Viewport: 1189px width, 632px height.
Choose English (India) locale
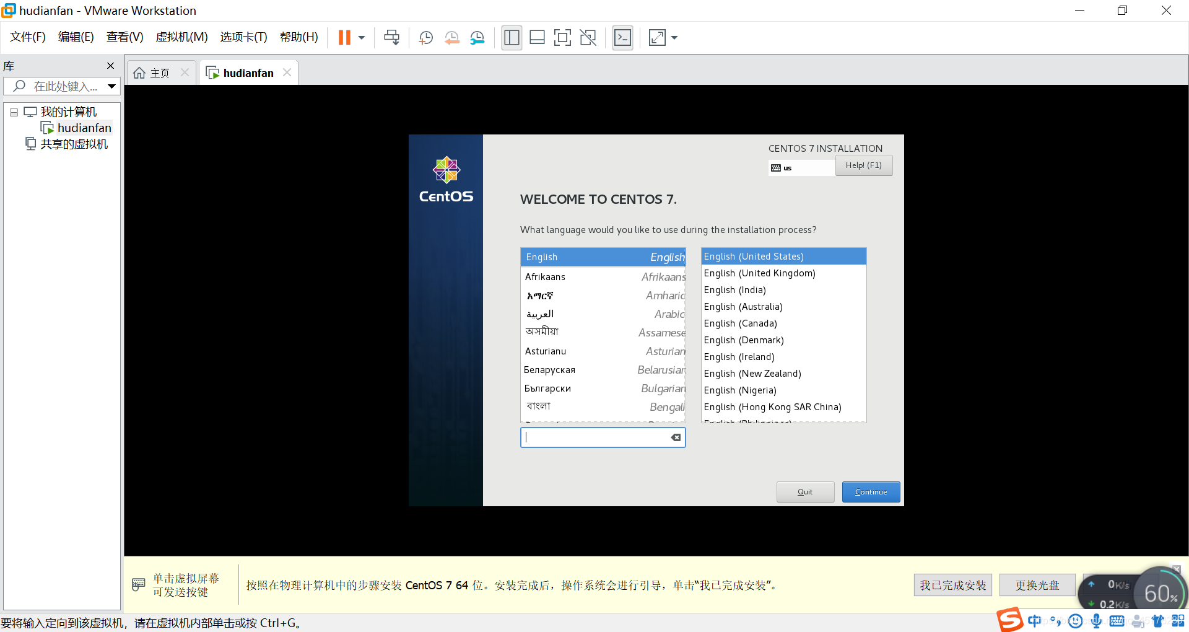pos(783,290)
